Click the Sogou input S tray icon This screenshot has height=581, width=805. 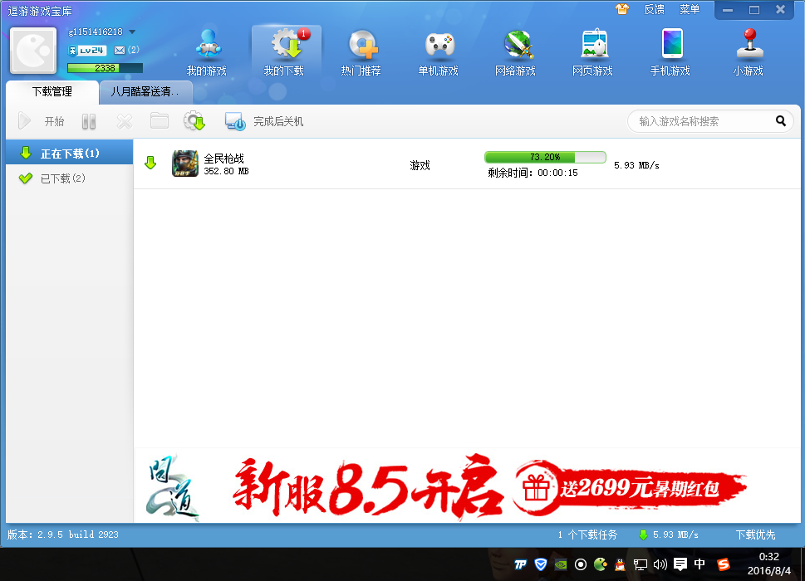724,564
